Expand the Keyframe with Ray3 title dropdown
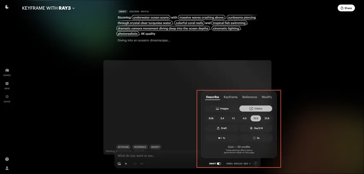The width and height of the screenshot is (364, 174). [49, 8]
